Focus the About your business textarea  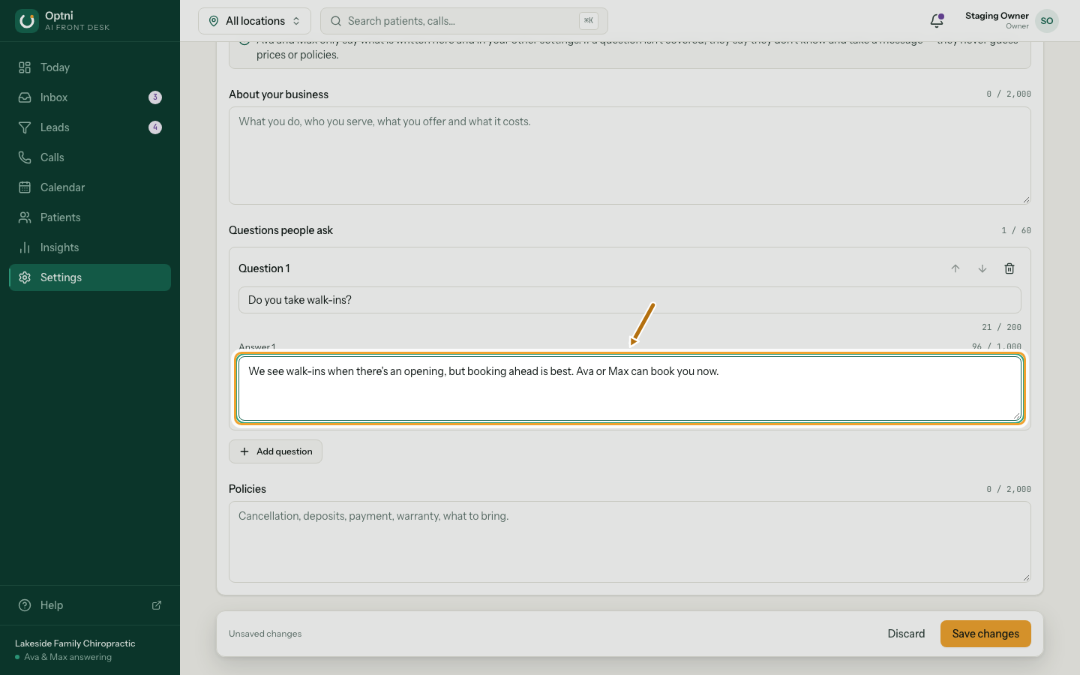[630, 155]
